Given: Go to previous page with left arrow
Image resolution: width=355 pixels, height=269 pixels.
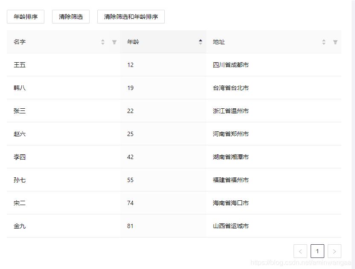Looking at the screenshot, I should 300,251.
